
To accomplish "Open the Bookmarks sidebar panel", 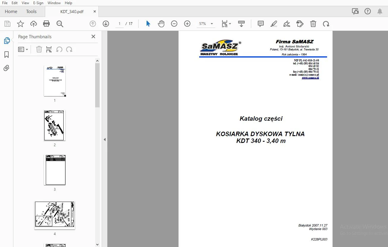I will pos(7,55).
